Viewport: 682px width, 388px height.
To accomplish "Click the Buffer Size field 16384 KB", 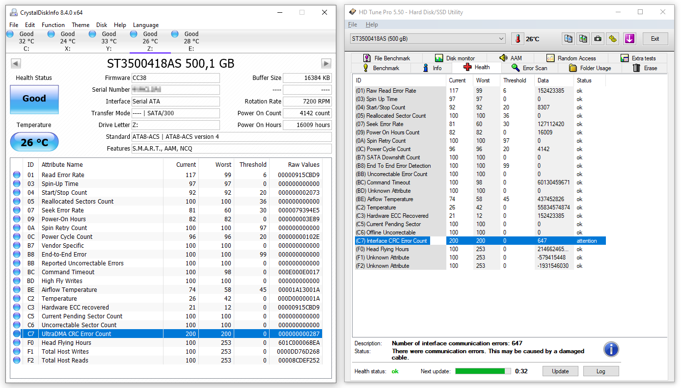I will click(307, 78).
